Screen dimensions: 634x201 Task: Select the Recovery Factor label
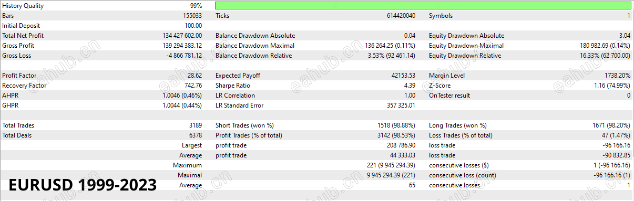click(24, 86)
